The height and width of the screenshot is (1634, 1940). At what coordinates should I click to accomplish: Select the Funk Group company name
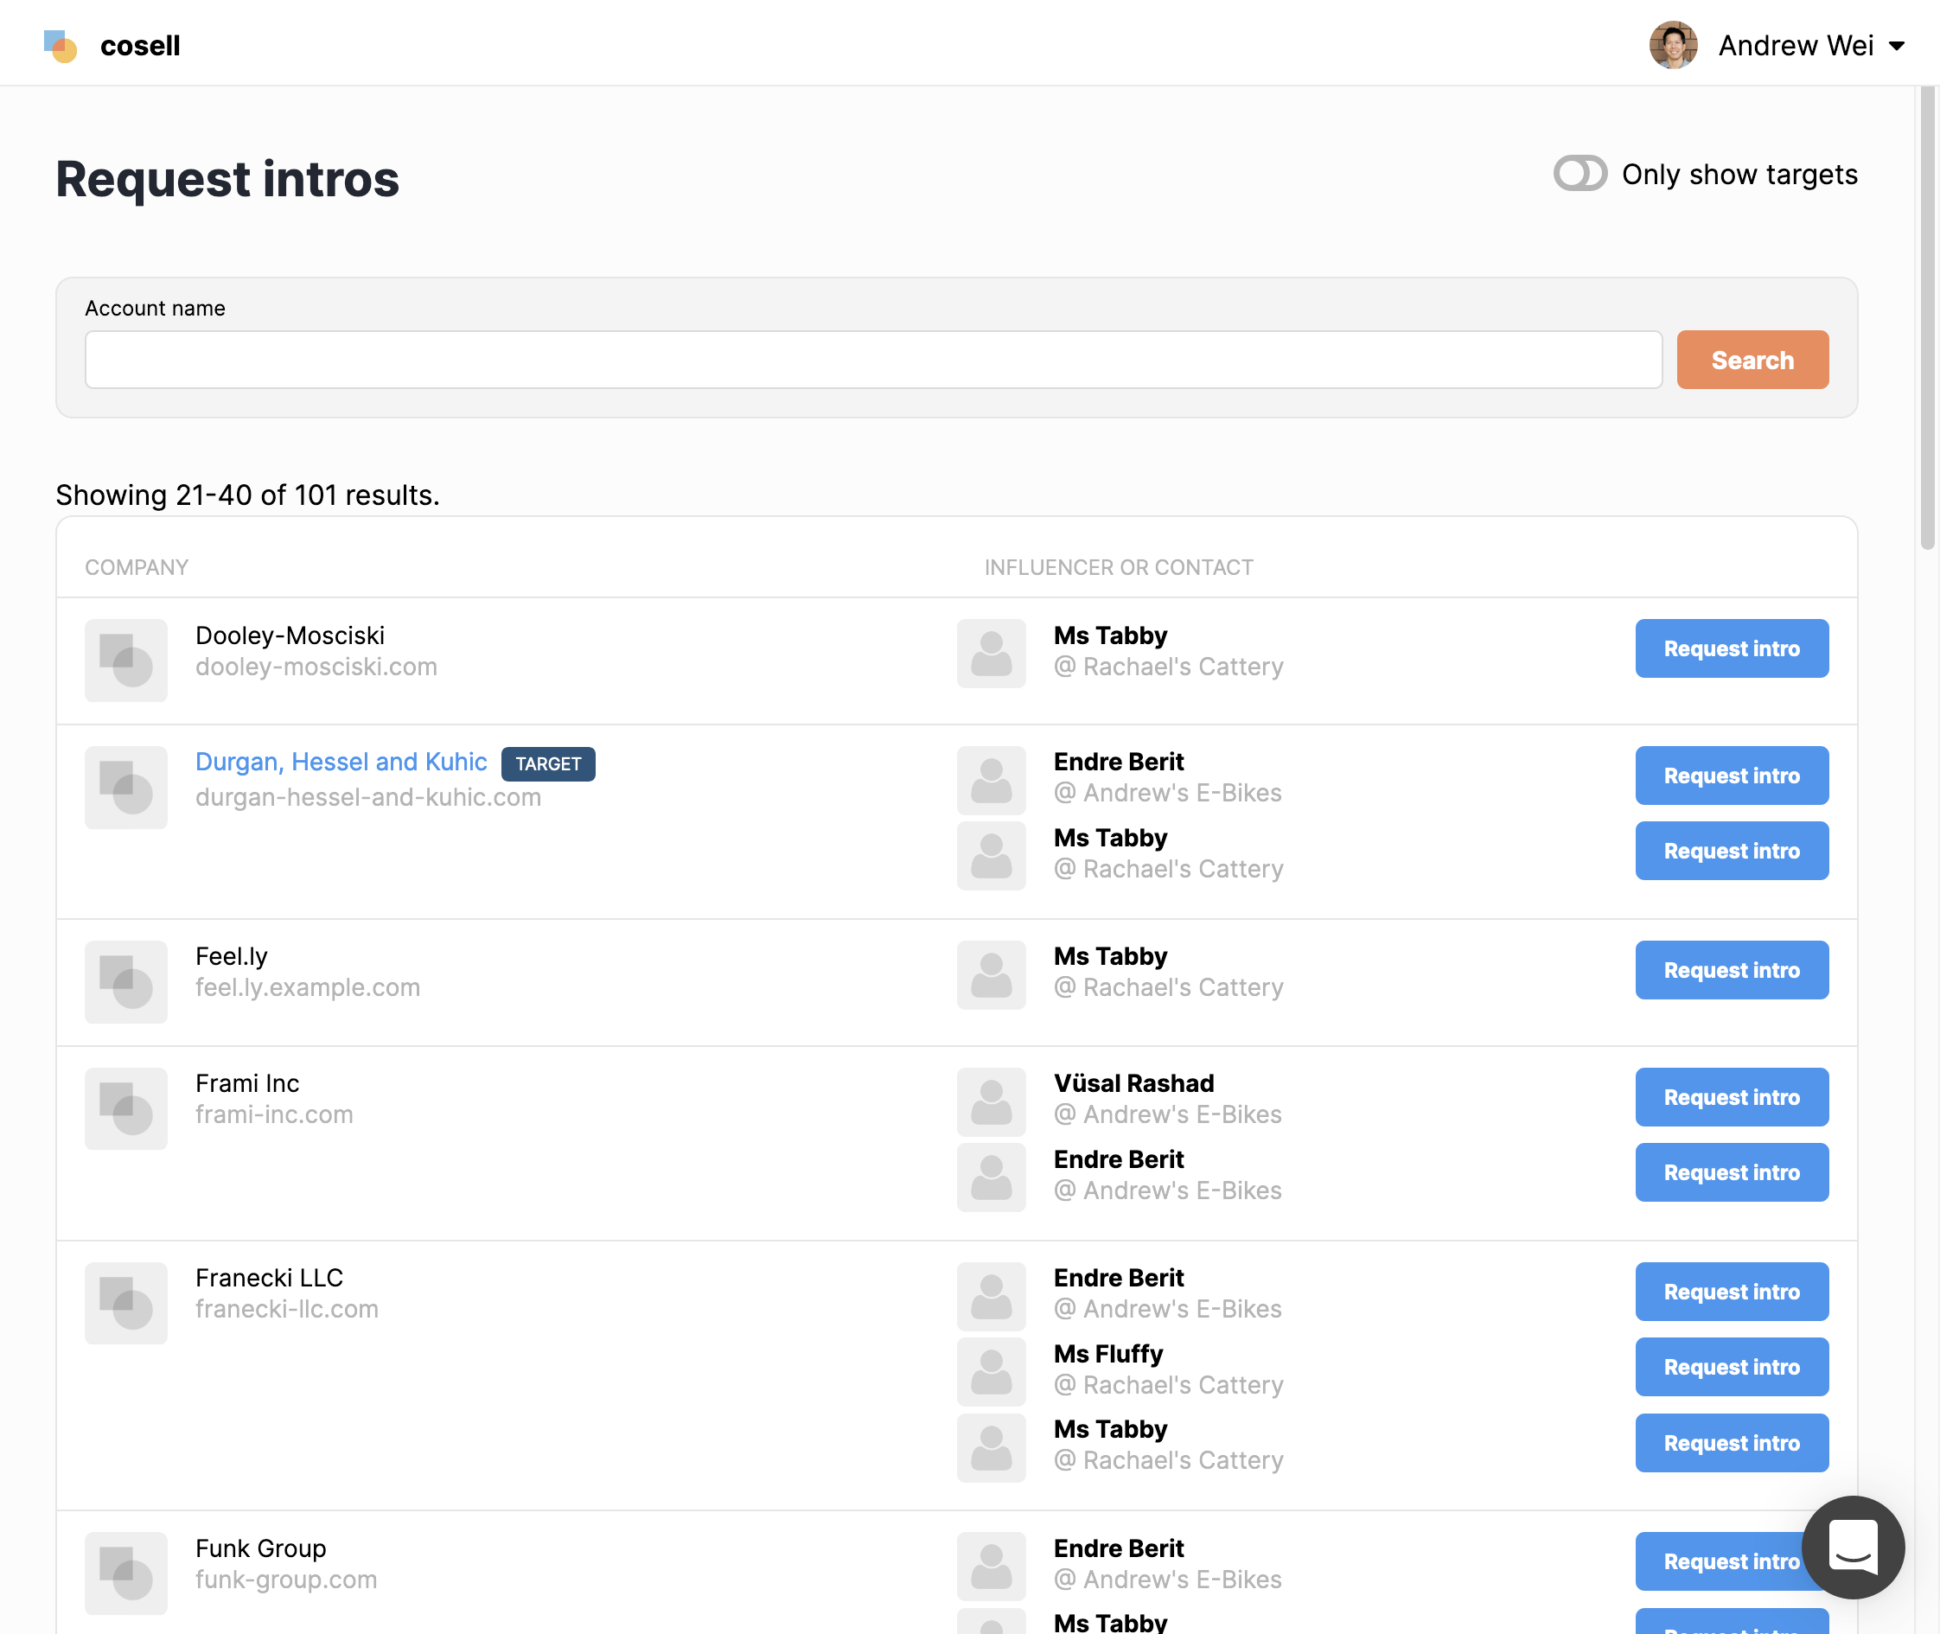[261, 1548]
